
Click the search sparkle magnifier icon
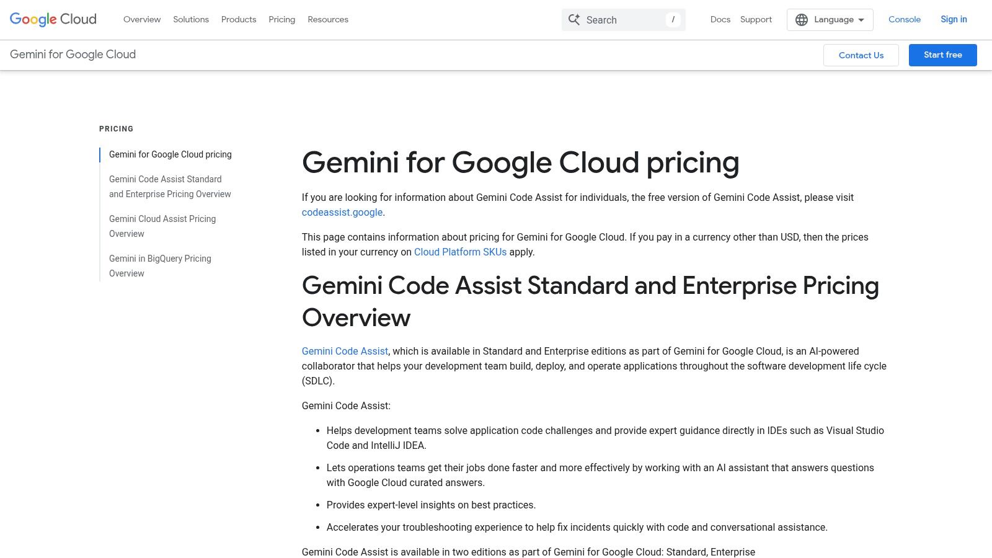pyautogui.click(x=574, y=20)
